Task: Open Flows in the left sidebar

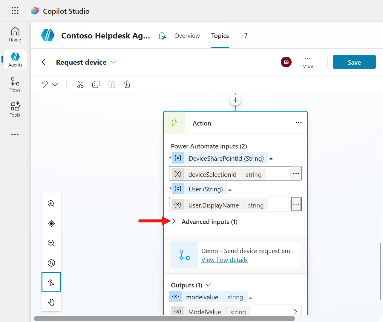Action: click(15, 85)
